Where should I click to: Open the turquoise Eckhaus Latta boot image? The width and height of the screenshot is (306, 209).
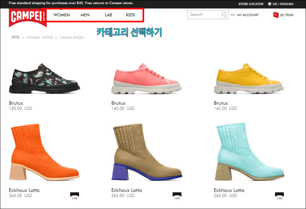[249, 152]
